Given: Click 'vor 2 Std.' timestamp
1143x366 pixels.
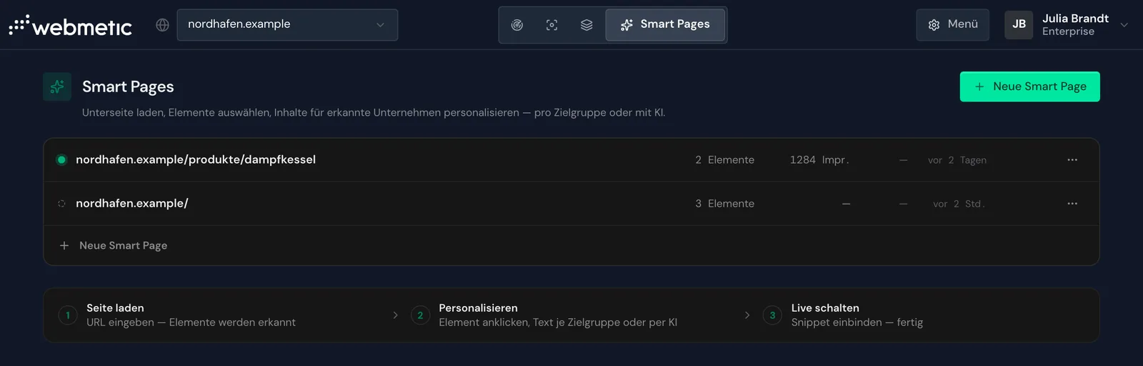Looking at the screenshot, I should pyautogui.click(x=959, y=204).
